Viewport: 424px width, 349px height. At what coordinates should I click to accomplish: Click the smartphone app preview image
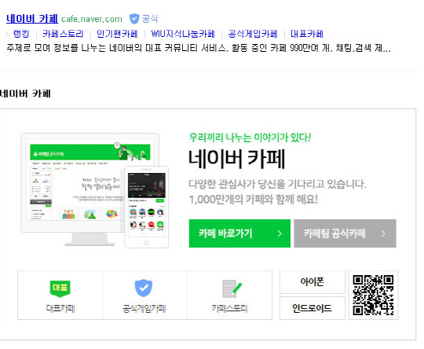click(146, 208)
